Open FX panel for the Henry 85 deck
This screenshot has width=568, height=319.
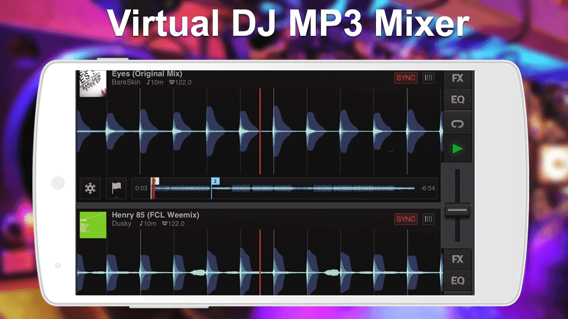pyautogui.click(x=458, y=259)
